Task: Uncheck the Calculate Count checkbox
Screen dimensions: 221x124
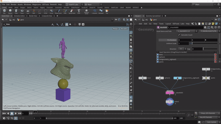Action: pos(179,35)
